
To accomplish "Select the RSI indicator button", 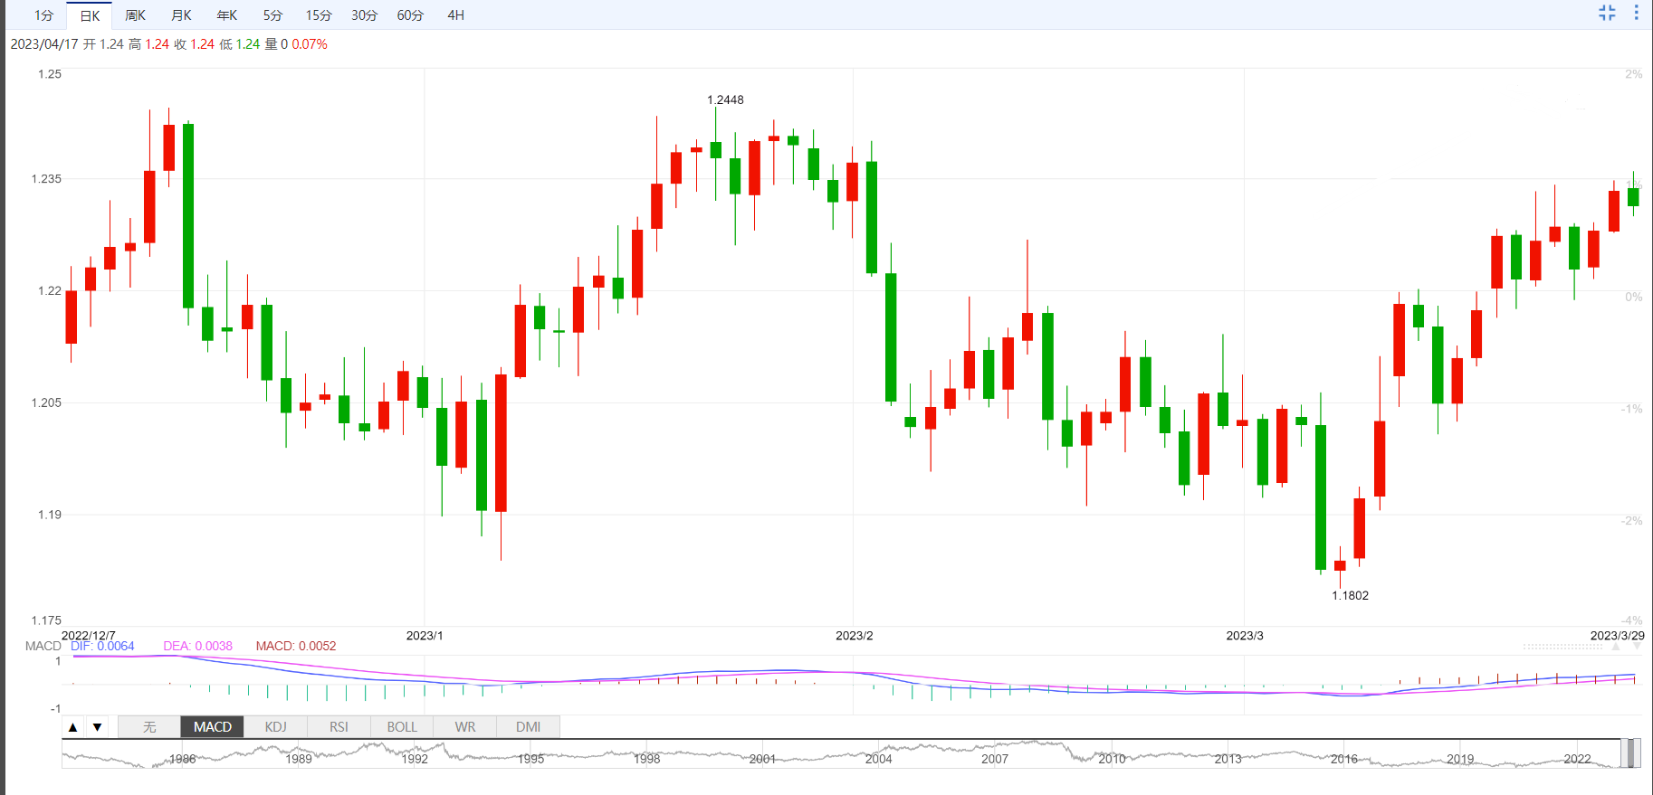I will (339, 727).
